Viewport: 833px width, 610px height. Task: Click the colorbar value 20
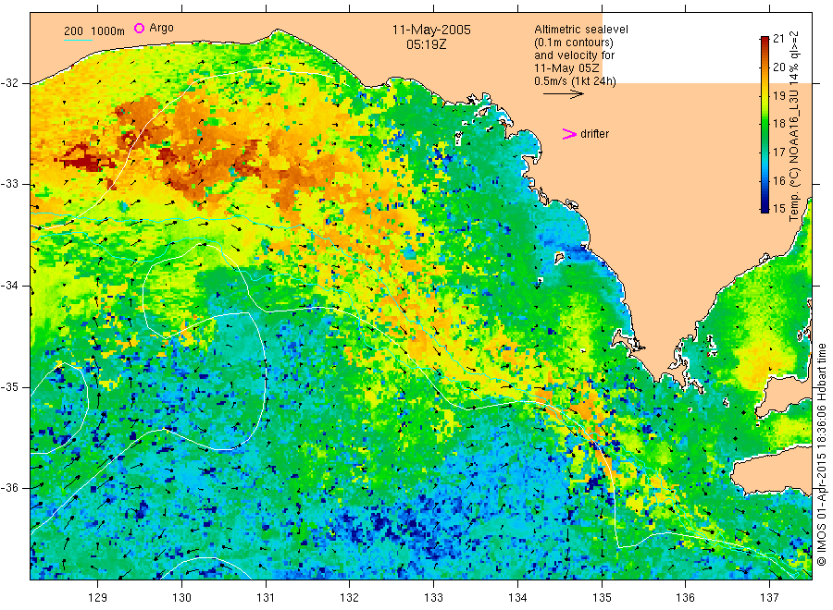(778, 67)
